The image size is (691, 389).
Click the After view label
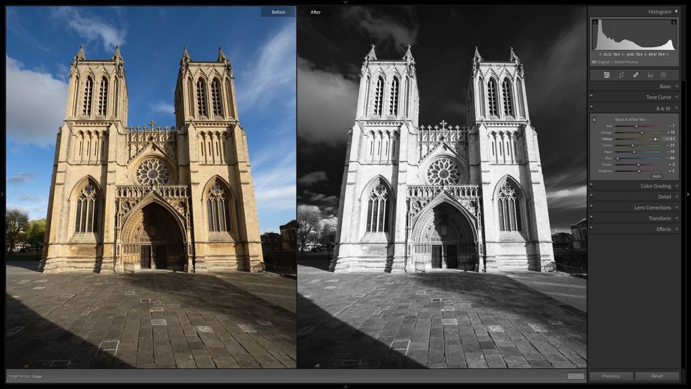pos(314,11)
